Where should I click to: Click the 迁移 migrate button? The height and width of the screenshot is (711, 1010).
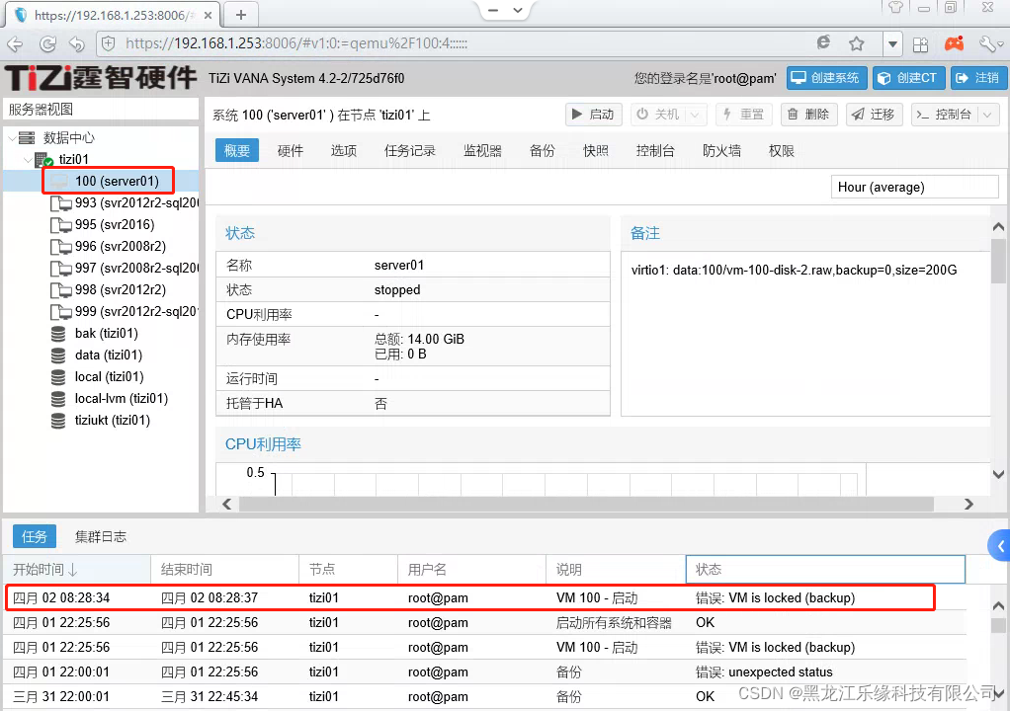tap(874, 115)
